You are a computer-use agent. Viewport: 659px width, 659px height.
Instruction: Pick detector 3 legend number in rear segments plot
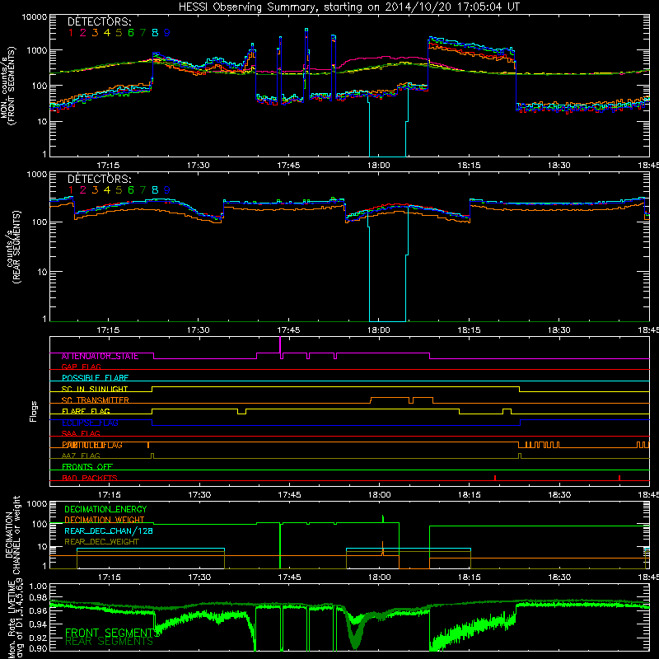pos(95,190)
